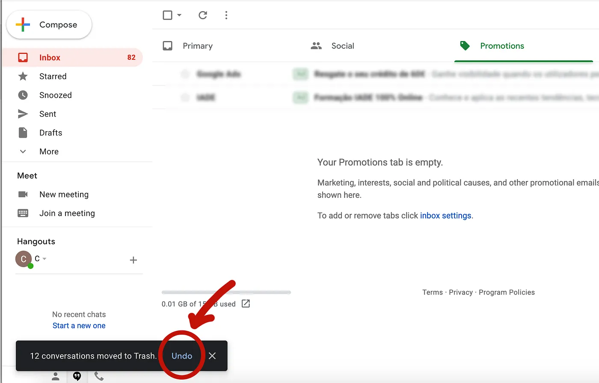Open the Terms link
599x383 pixels.
point(433,292)
